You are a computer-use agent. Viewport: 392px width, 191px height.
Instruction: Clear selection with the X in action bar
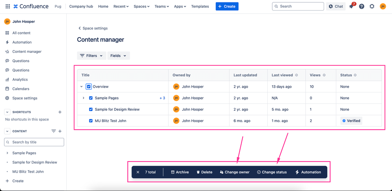click(138, 172)
